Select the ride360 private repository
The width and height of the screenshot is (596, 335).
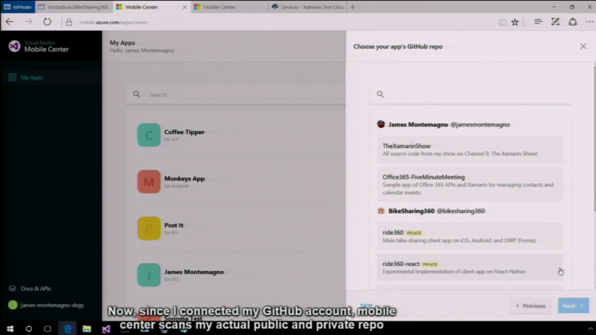[x=470, y=236]
